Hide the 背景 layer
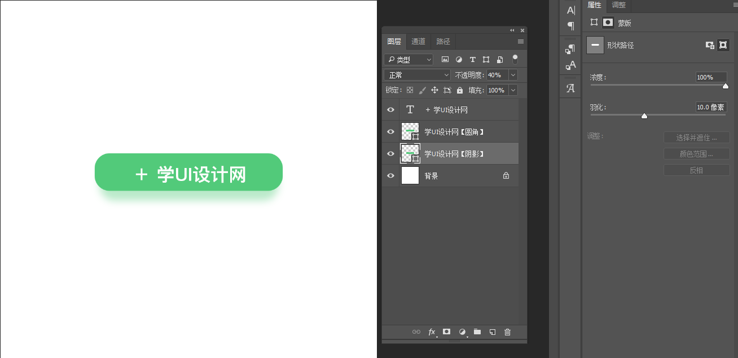 point(390,175)
